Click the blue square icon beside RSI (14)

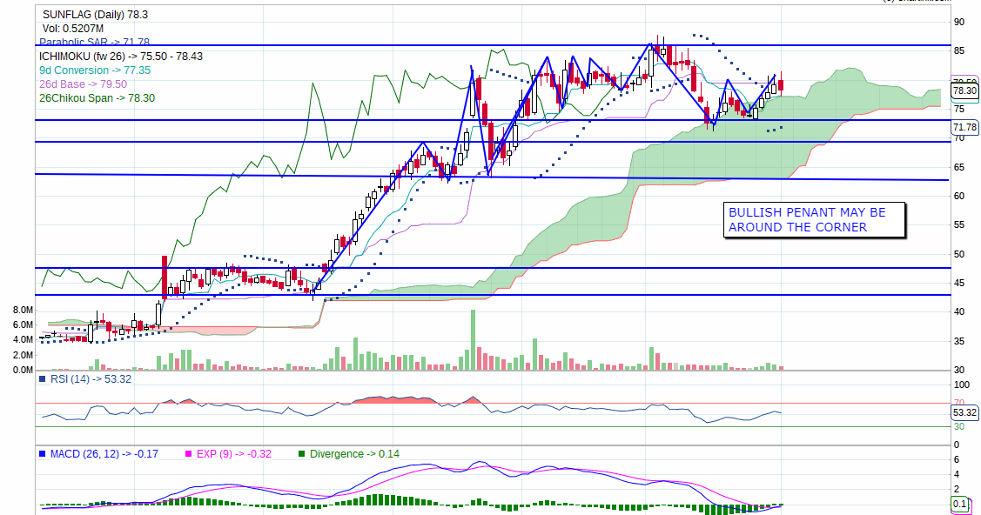tap(40, 379)
